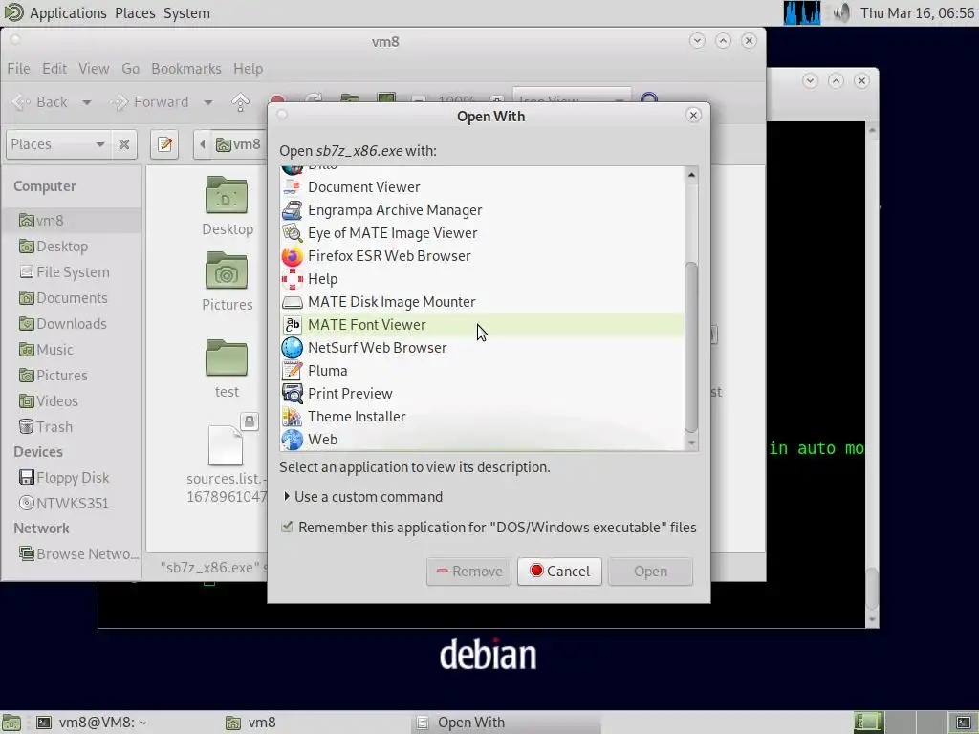Viewport: 979px width, 734px height.
Task: Show previous path buttons arrow
Action: coord(203,145)
